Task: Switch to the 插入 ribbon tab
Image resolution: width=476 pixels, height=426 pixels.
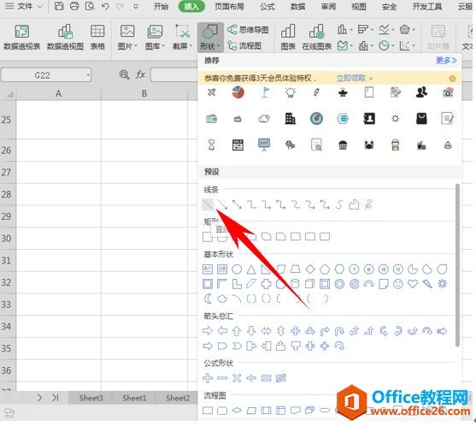Action: [191, 6]
